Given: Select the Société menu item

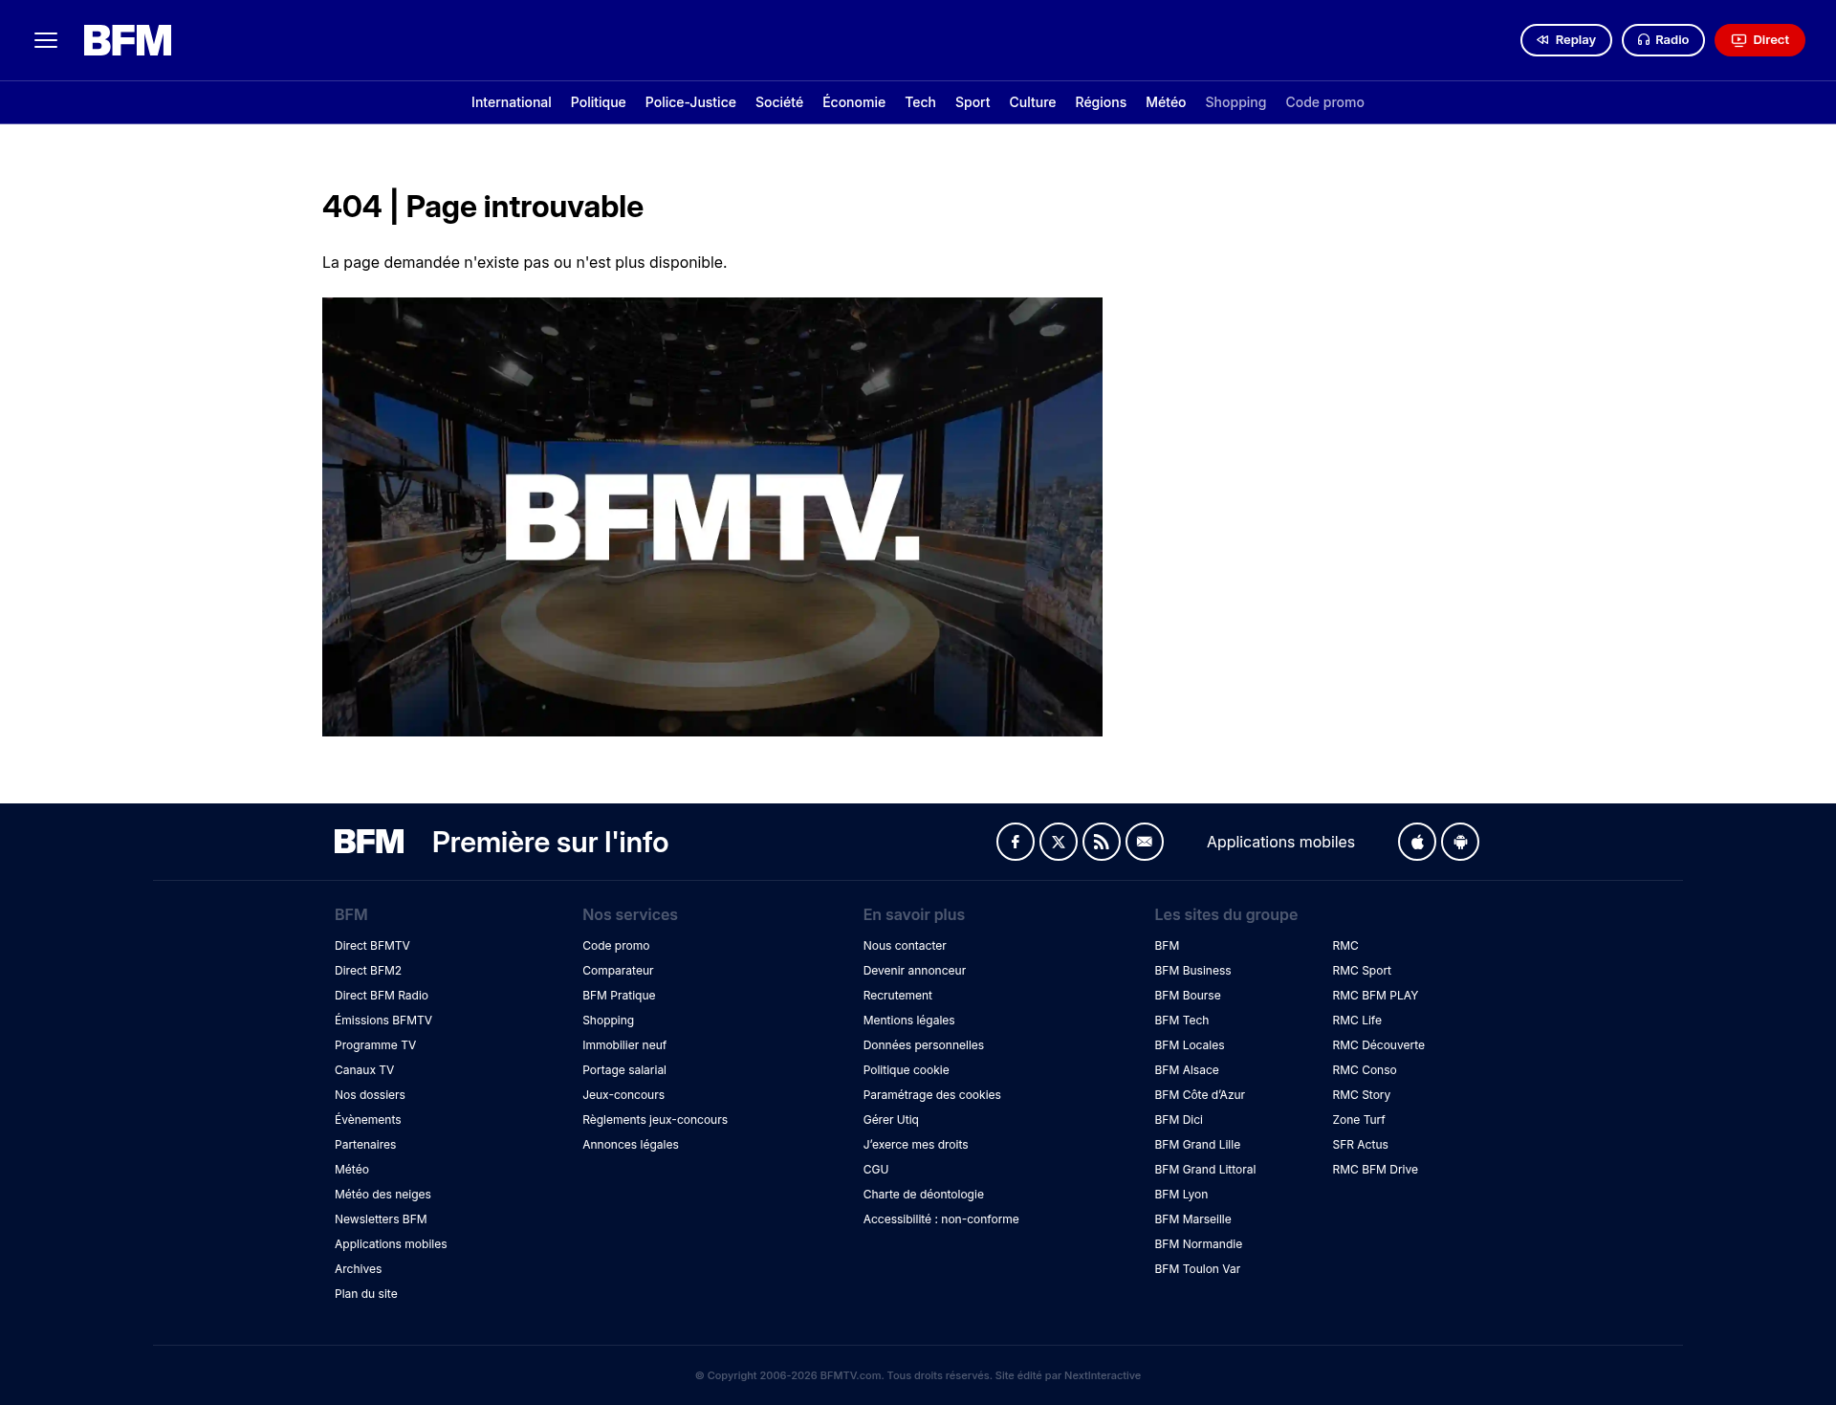Looking at the screenshot, I should tap(779, 102).
